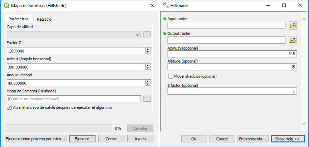Click Altitude field showing 45
Image resolution: width=309 pixels, height=147 pixels.
[x=232, y=67]
